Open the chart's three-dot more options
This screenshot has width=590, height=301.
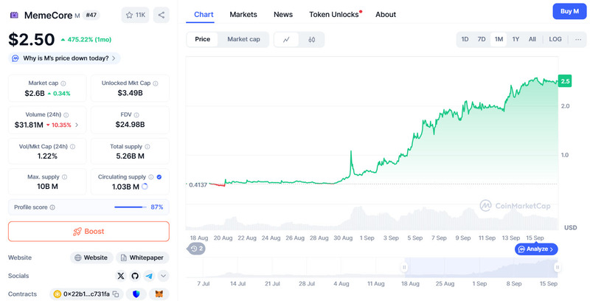click(577, 39)
